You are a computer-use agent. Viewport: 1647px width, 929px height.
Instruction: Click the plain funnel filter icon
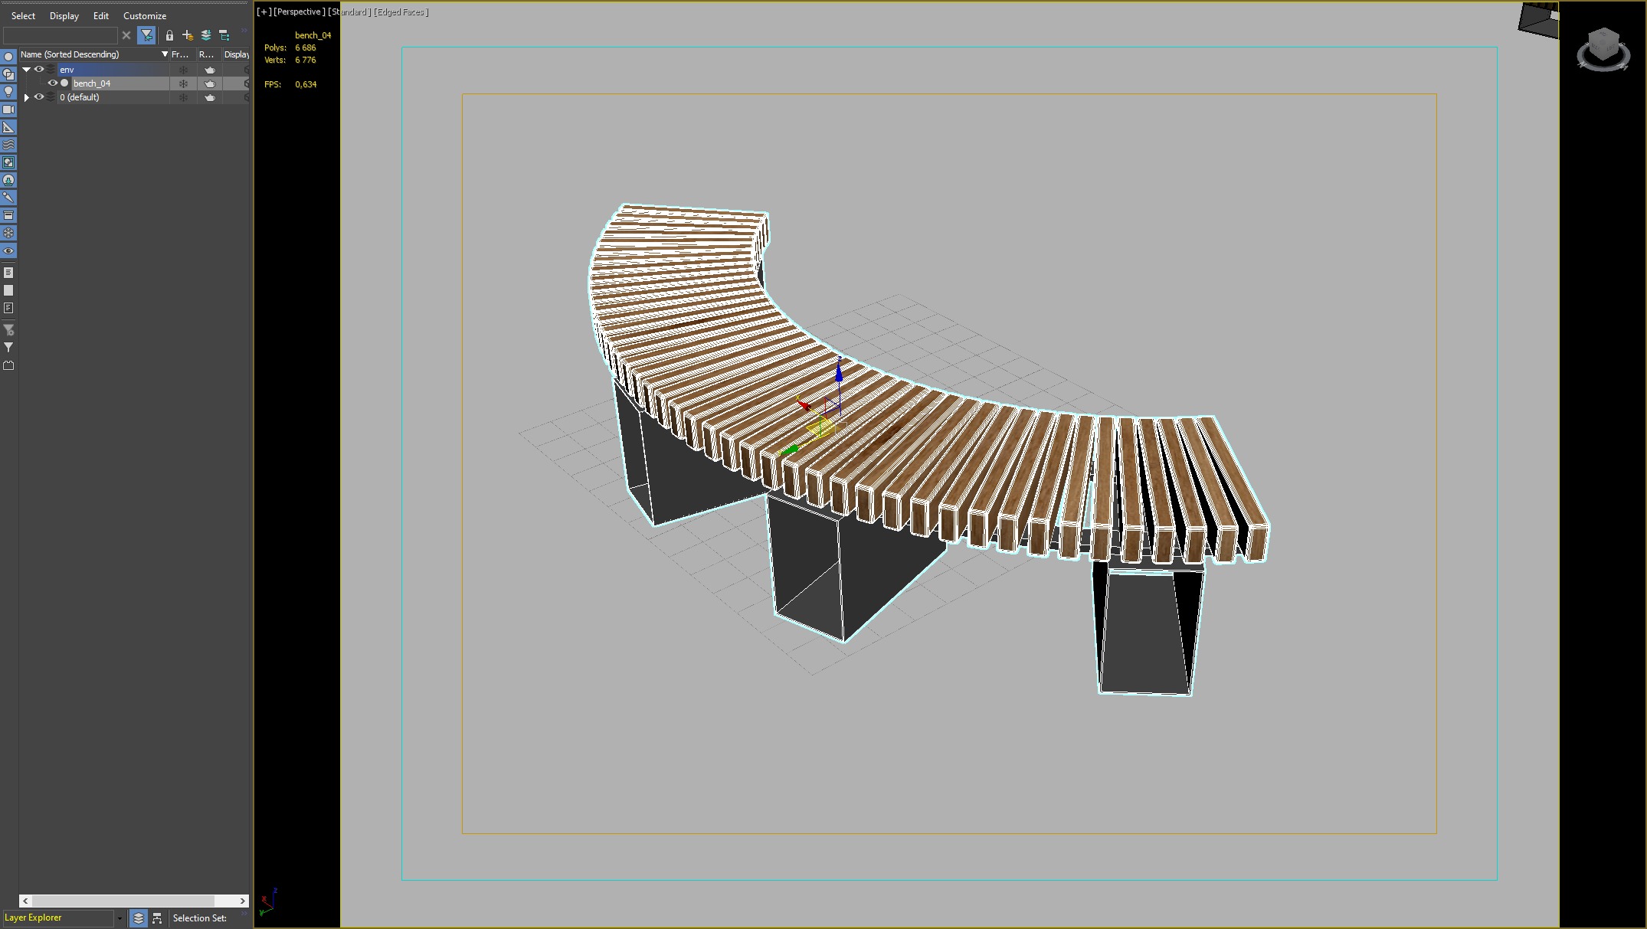pos(8,348)
